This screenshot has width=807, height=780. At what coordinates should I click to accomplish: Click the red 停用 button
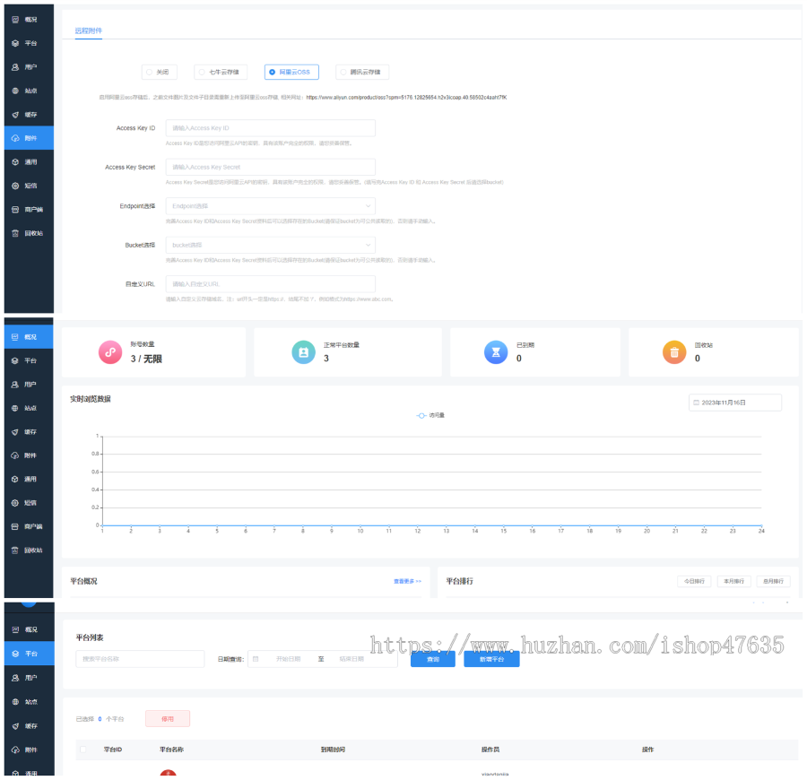coord(168,719)
